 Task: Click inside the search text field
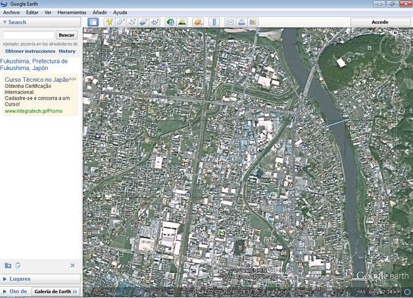click(28, 35)
